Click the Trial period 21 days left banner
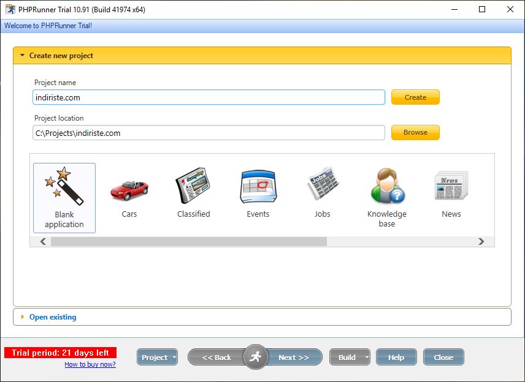525x382 pixels. (x=60, y=353)
